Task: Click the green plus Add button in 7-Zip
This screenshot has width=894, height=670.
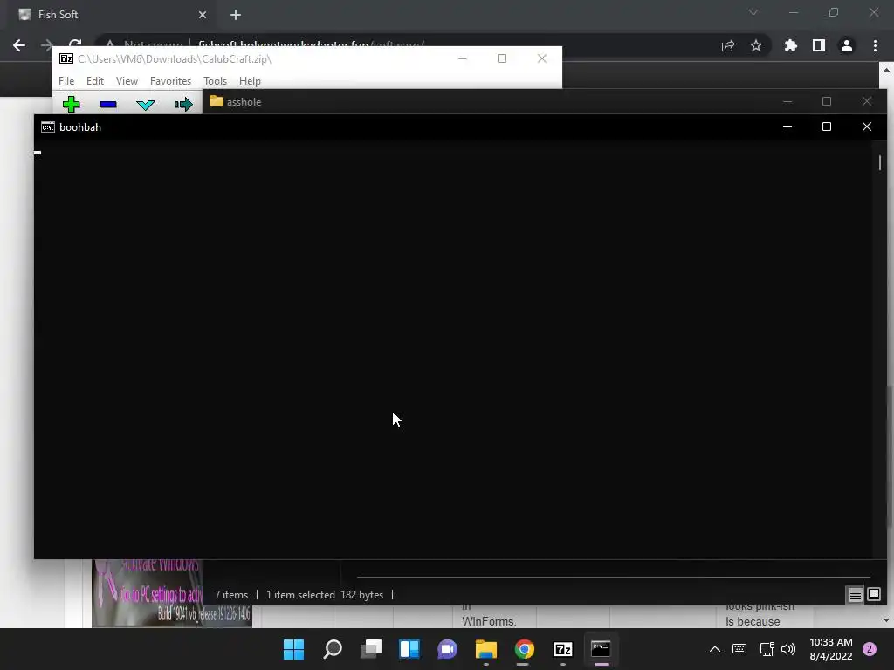Action: (x=72, y=105)
